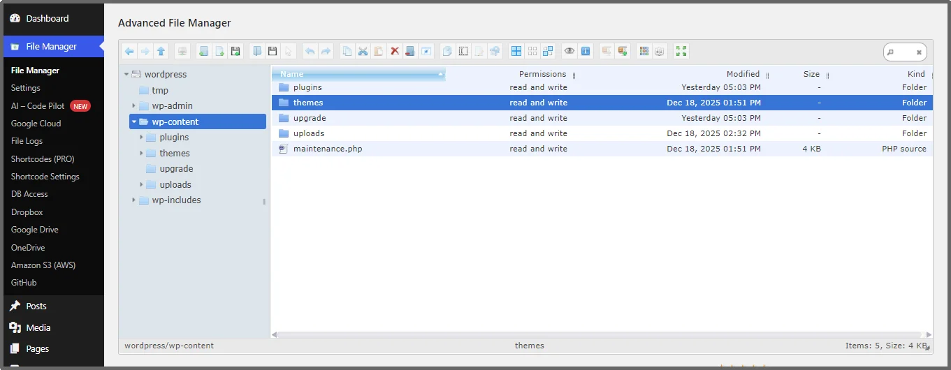Click into the toolbar search field

(906, 52)
